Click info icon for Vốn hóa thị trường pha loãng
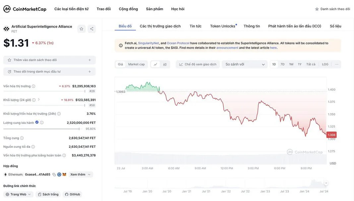The image size is (354, 201). pos(64,155)
